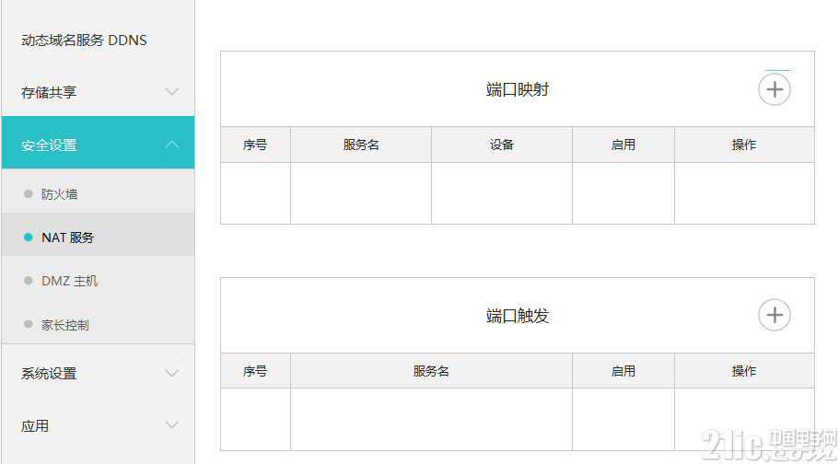Collapse the 安全设置 section chevron
The image size is (839, 464).
(x=171, y=145)
